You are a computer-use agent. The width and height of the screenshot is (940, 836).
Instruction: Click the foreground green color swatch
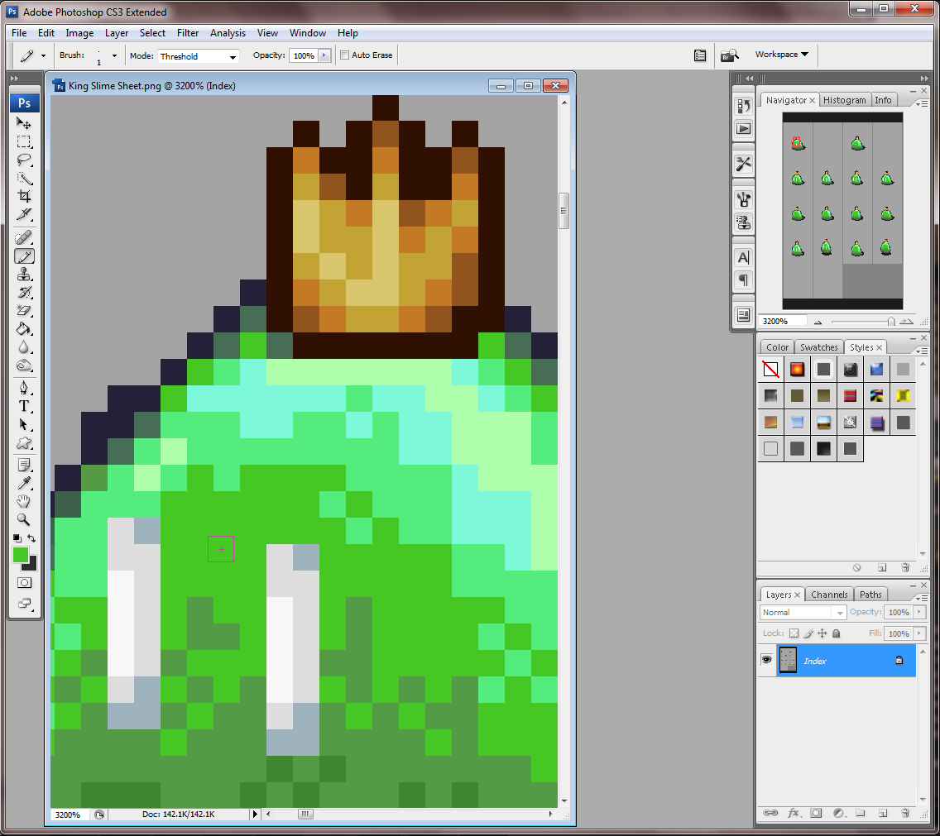21,555
